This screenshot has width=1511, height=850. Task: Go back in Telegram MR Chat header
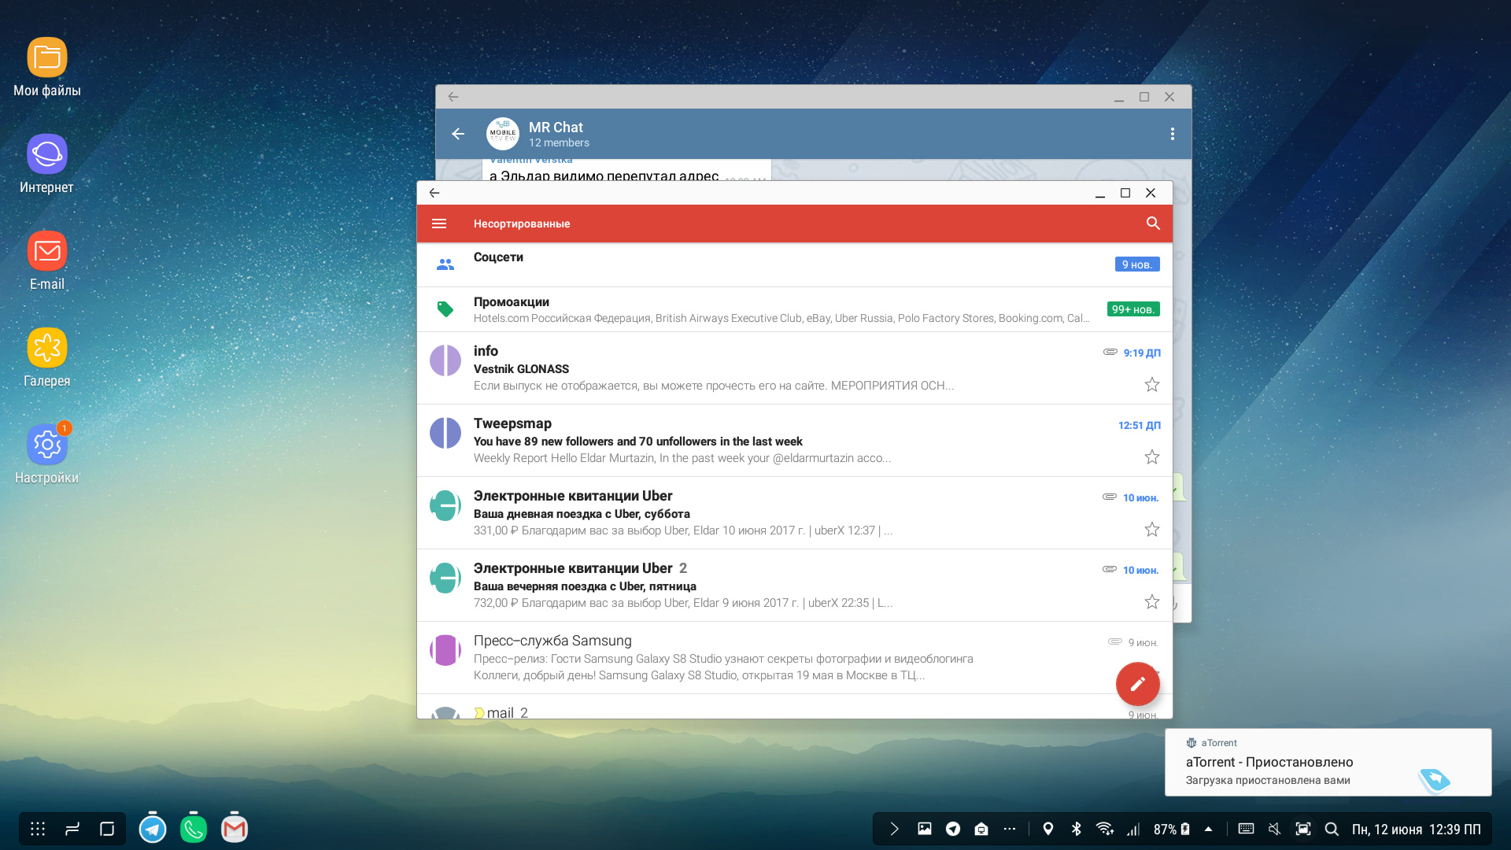pyautogui.click(x=458, y=134)
